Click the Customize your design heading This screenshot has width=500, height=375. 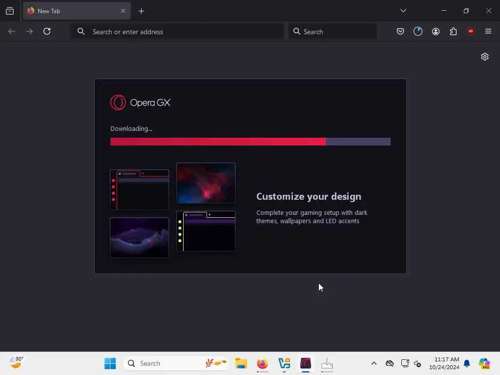click(309, 196)
